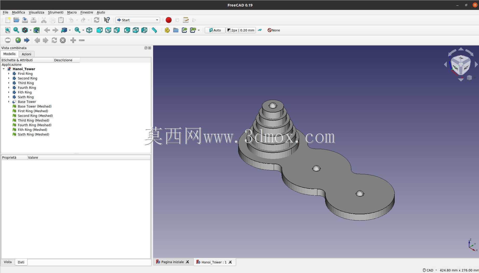Viewport: 479px width, 273px height.
Task: Activate the measure distance ruler tool
Action: pos(154,30)
